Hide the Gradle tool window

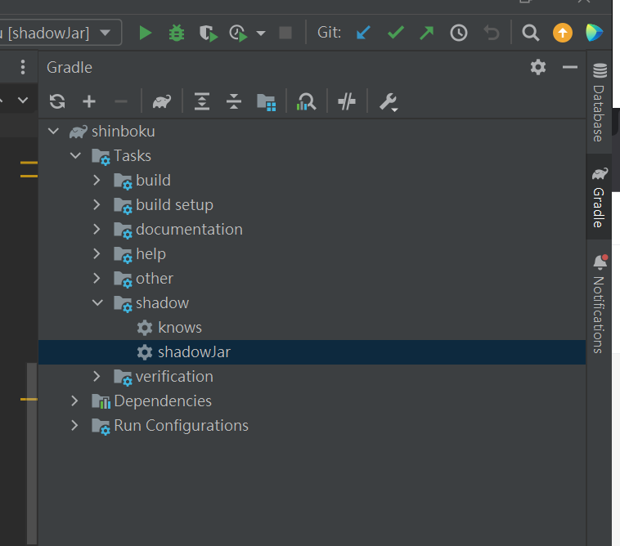coord(570,67)
